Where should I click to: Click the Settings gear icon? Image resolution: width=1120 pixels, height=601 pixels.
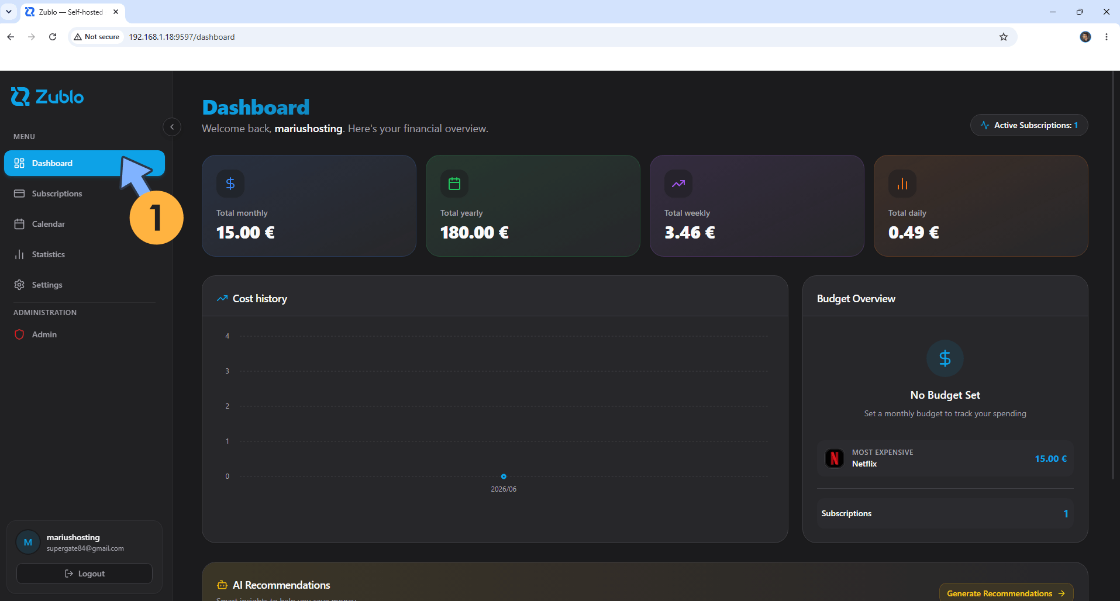tap(19, 285)
